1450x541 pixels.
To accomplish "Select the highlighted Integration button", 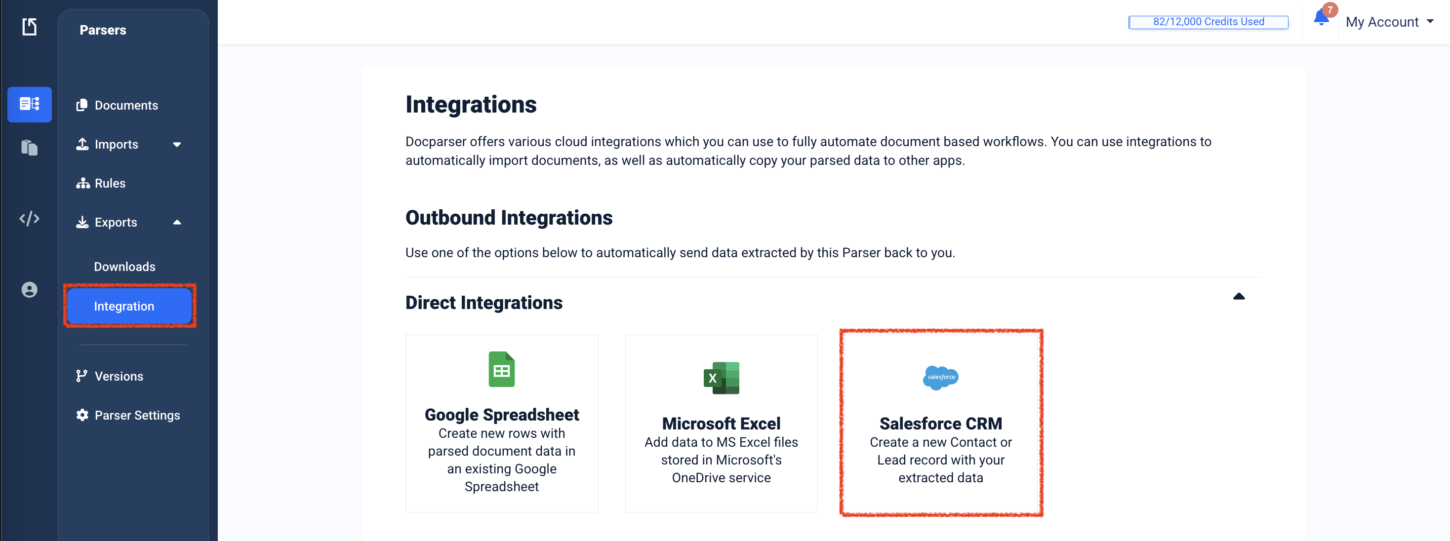I will point(129,306).
